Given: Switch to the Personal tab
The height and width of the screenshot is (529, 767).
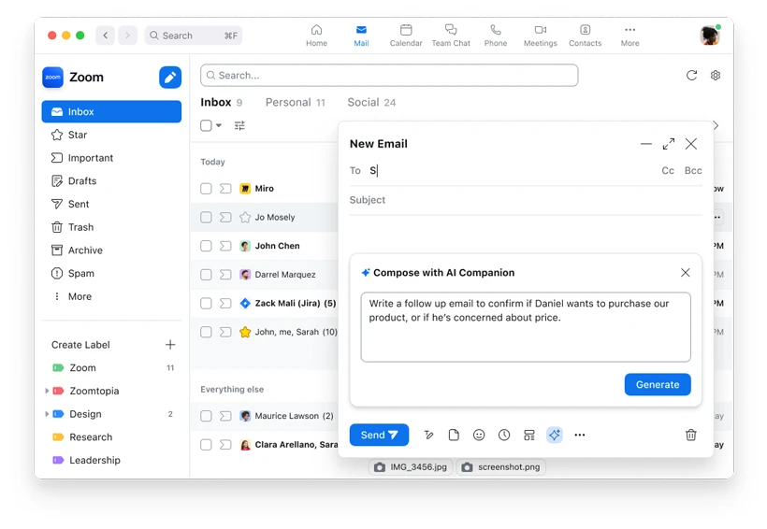Looking at the screenshot, I should (x=295, y=102).
